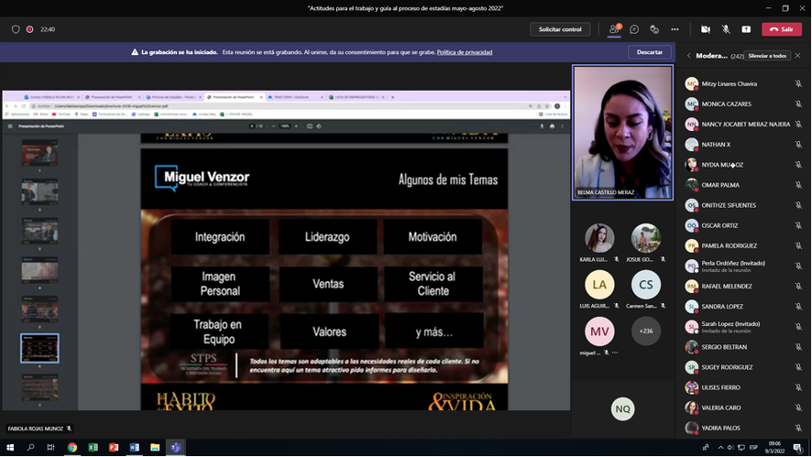Close the participants side panel
812x457 pixels.
pyautogui.click(x=798, y=56)
